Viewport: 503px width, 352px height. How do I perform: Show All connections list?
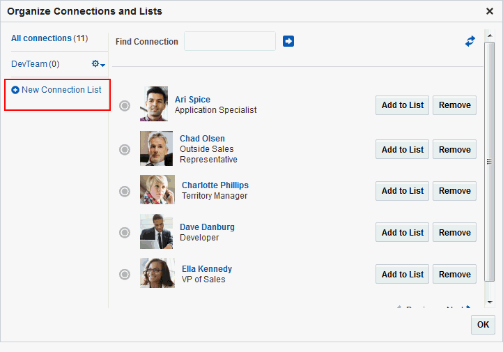(41, 38)
